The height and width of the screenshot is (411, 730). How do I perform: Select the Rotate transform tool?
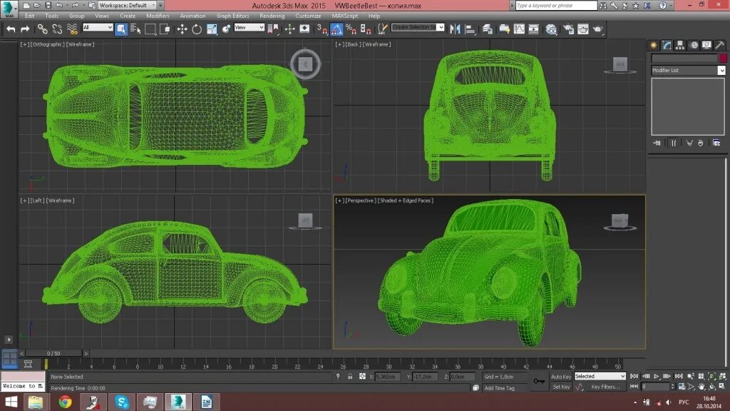[x=197, y=29]
